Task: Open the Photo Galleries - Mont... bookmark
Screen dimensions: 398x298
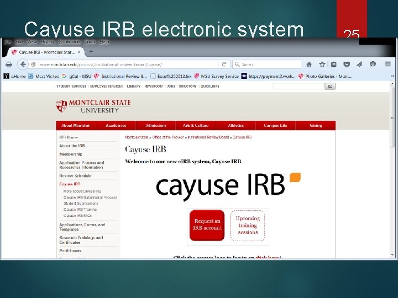Action: pos(325,76)
